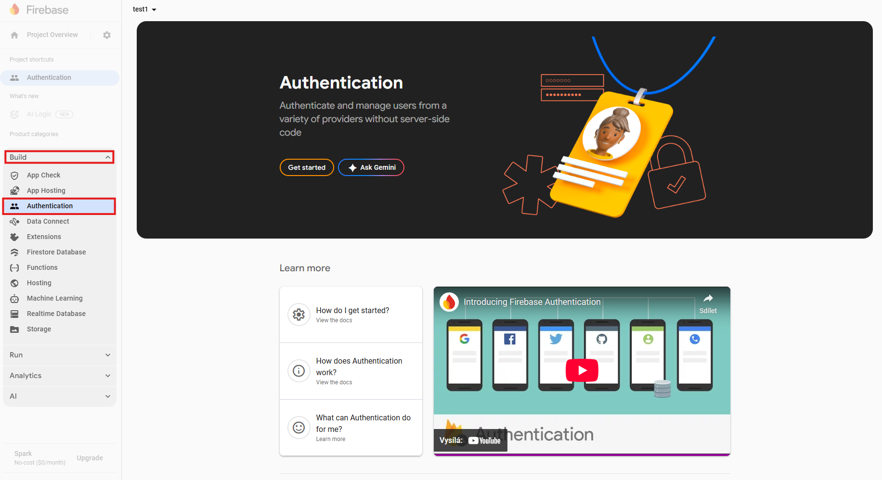Open Machine Learning
The height and width of the screenshot is (480, 882).
tap(60, 298)
